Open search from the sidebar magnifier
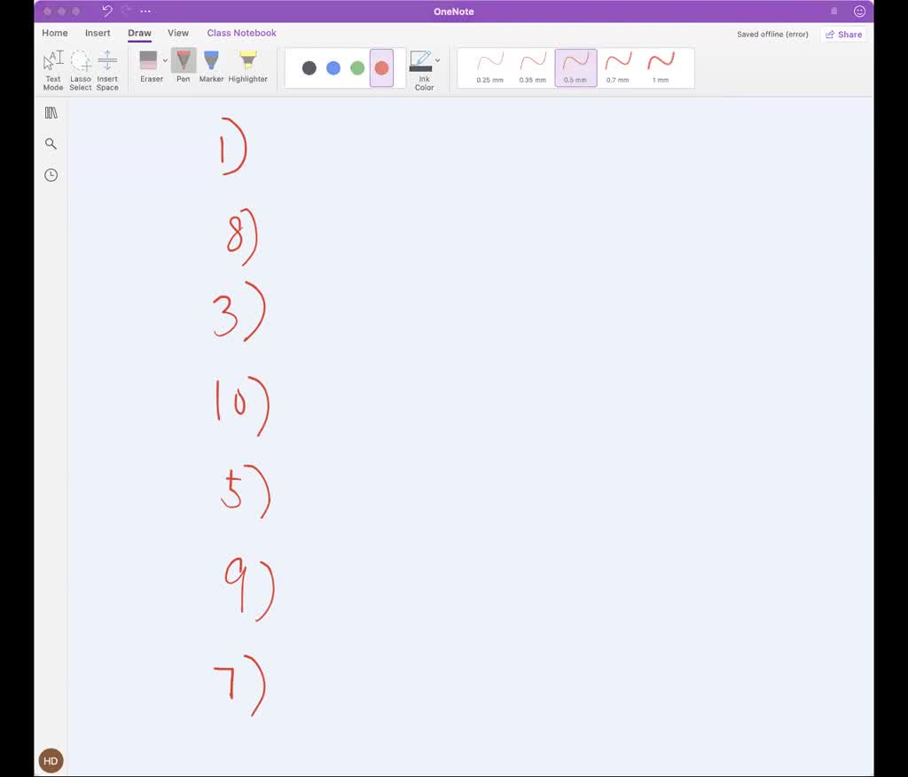The height and width of the screenshot is (777, 908). [51, 144]
